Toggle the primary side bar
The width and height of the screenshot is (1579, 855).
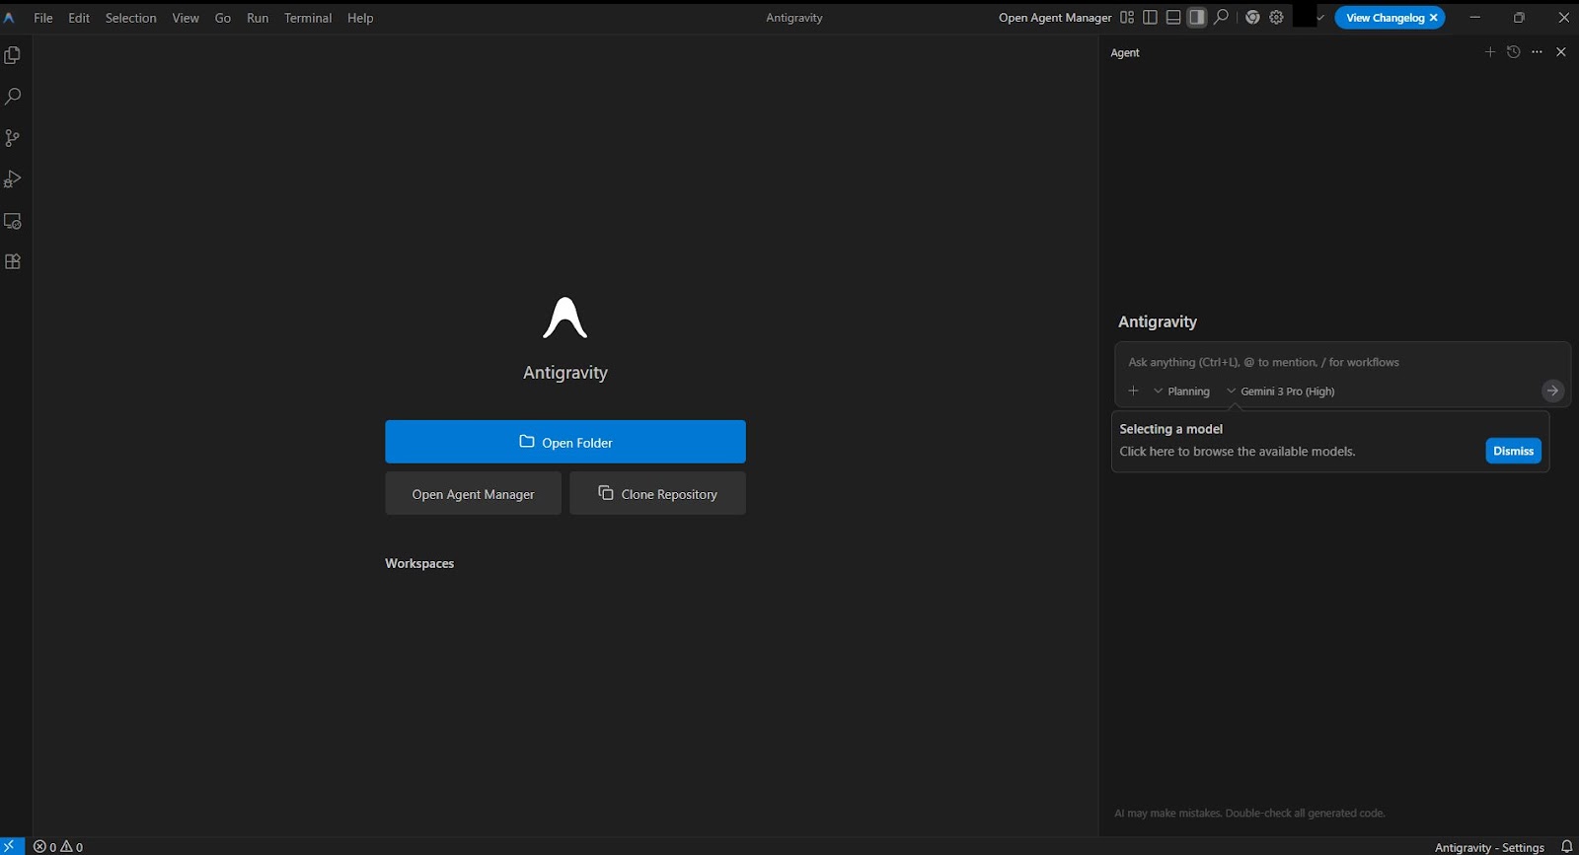coord(1150,18)
